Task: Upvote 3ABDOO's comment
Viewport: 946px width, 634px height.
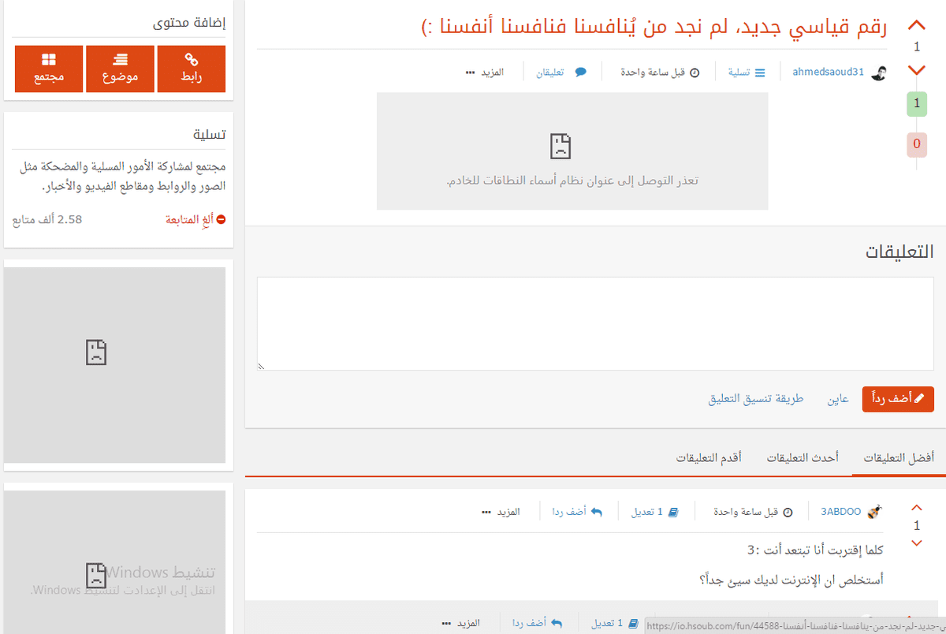Action: point(916,508)
